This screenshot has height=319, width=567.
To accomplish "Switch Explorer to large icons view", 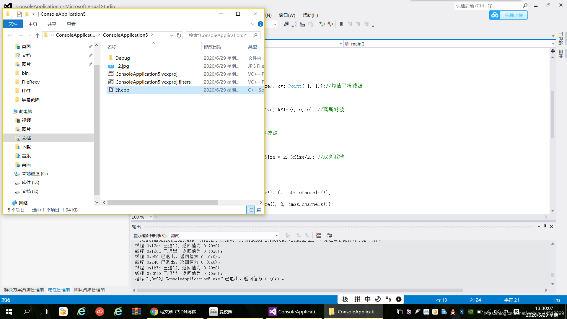I will [x=259, y=210].
